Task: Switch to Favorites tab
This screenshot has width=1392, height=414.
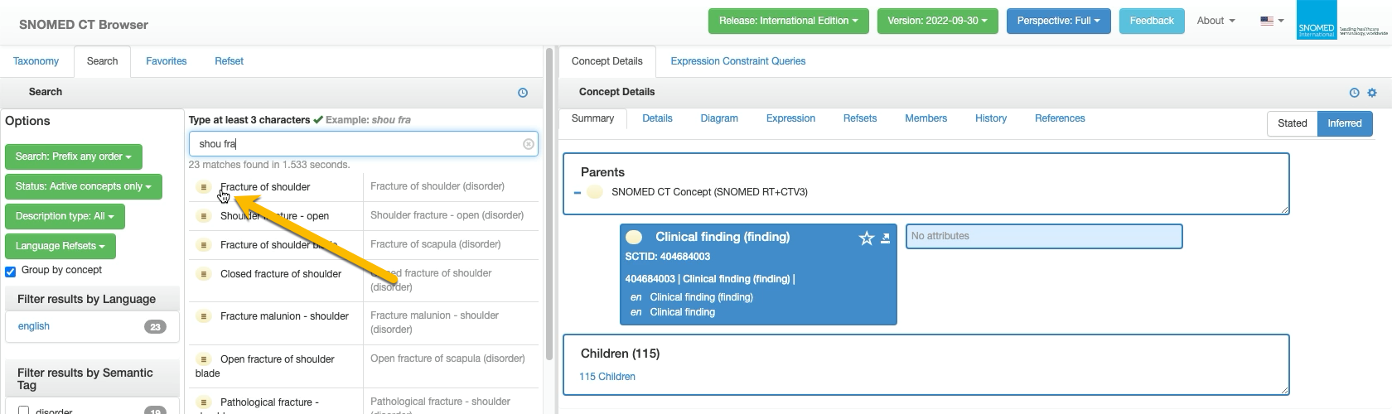Action: (x=166, y=61)
